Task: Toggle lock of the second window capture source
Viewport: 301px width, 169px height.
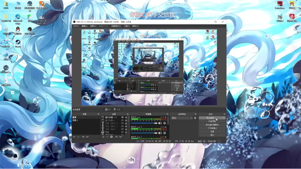Action: pos(126,120)
